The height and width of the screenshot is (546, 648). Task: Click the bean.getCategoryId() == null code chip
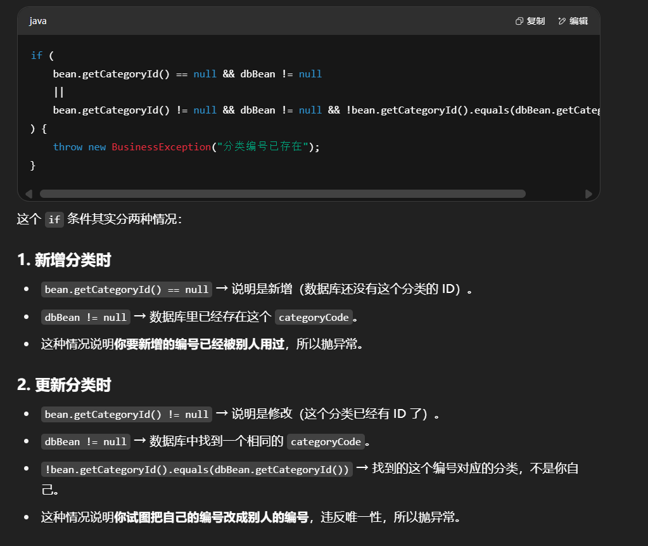coord(127,290)
